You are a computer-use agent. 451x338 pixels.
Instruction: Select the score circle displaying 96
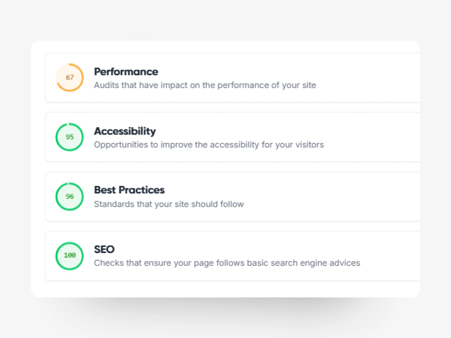pos(69,196)
